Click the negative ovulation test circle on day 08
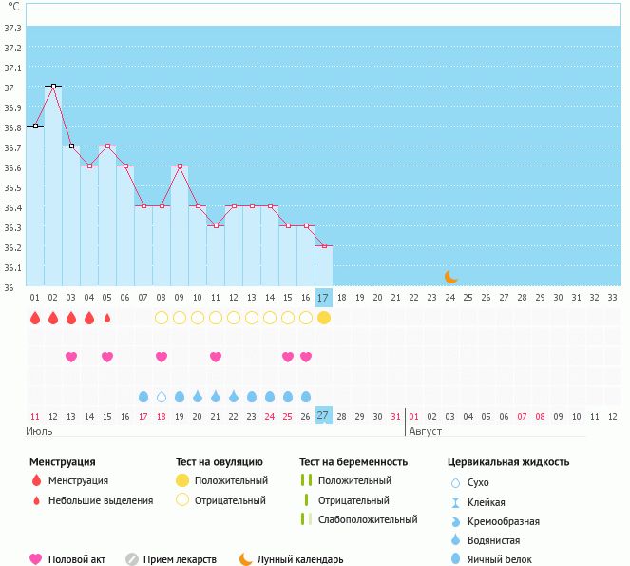This screenshot has width=630, height=566. click(162, 318)
